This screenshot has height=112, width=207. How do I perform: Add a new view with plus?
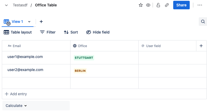[x=41, y=22]
